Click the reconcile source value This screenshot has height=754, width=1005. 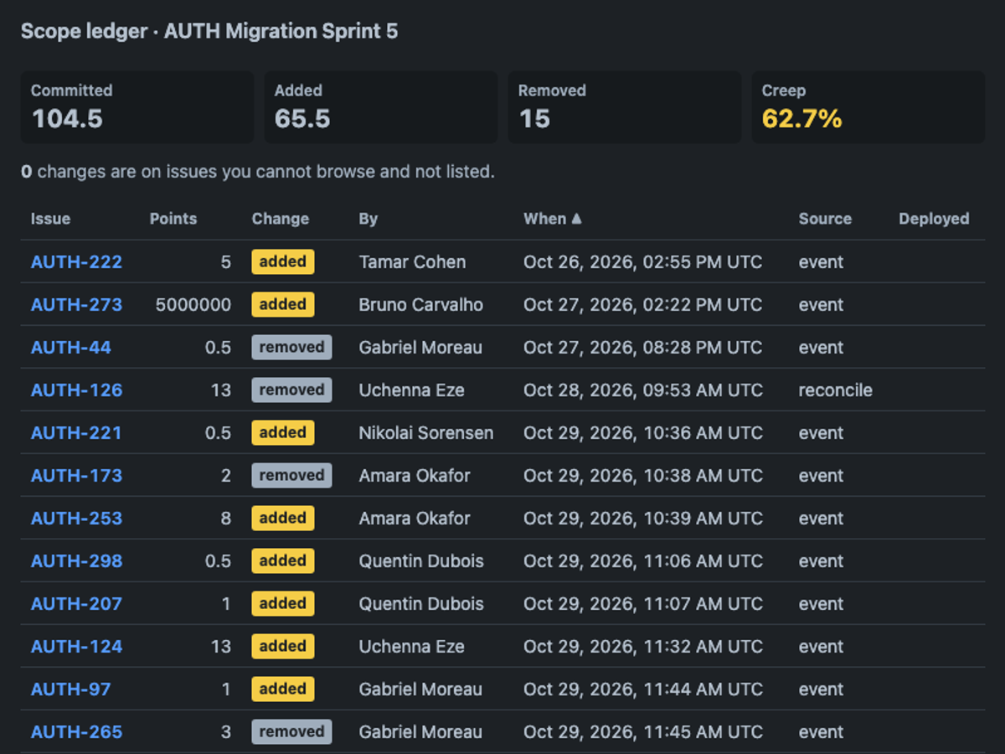[836, 390]
